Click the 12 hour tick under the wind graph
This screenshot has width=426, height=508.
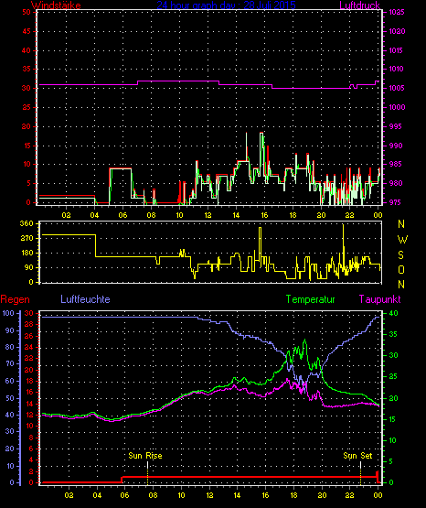[208, 215]
